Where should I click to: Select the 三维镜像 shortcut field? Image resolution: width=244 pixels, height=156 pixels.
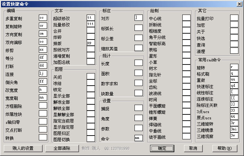click(234, 129)
